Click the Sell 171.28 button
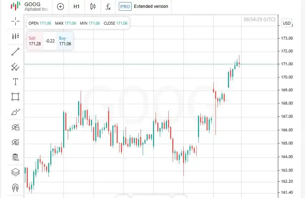The width and height of the screenshot is (305, 198). 35,41
